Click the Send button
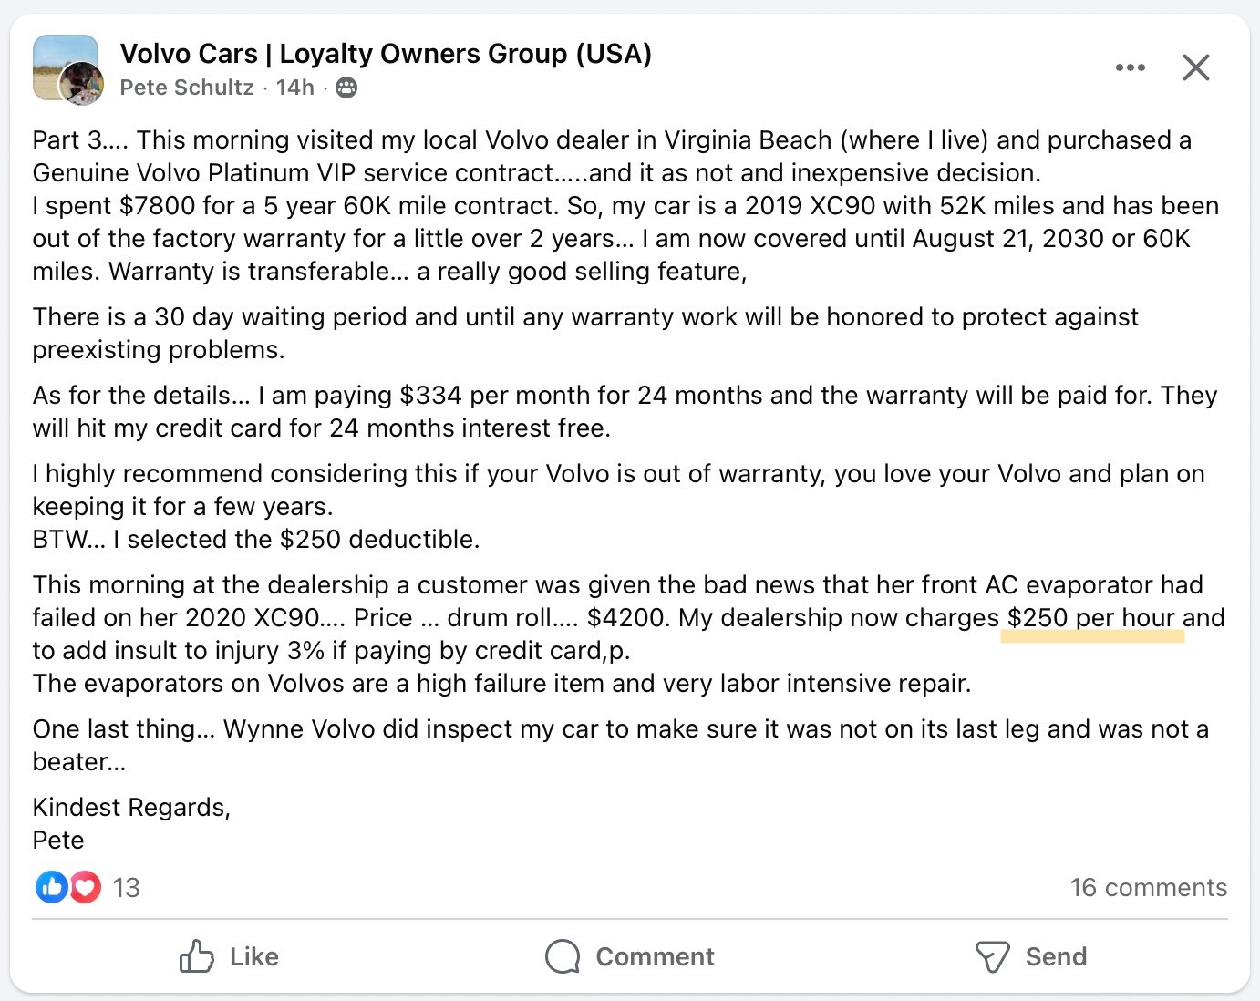 [1031, 956]
